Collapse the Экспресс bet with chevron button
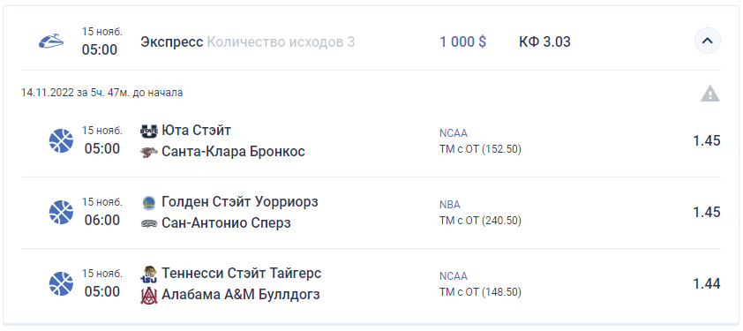Image resolution: width=743 pixels, height=331 pixels. pos(708,41)
